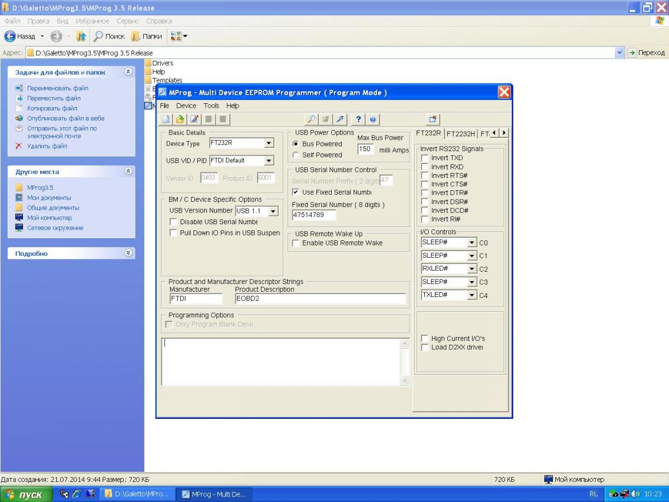669x502 pixels.
Task: Open the C2 RXLED# dropdown
Action: 472,269
